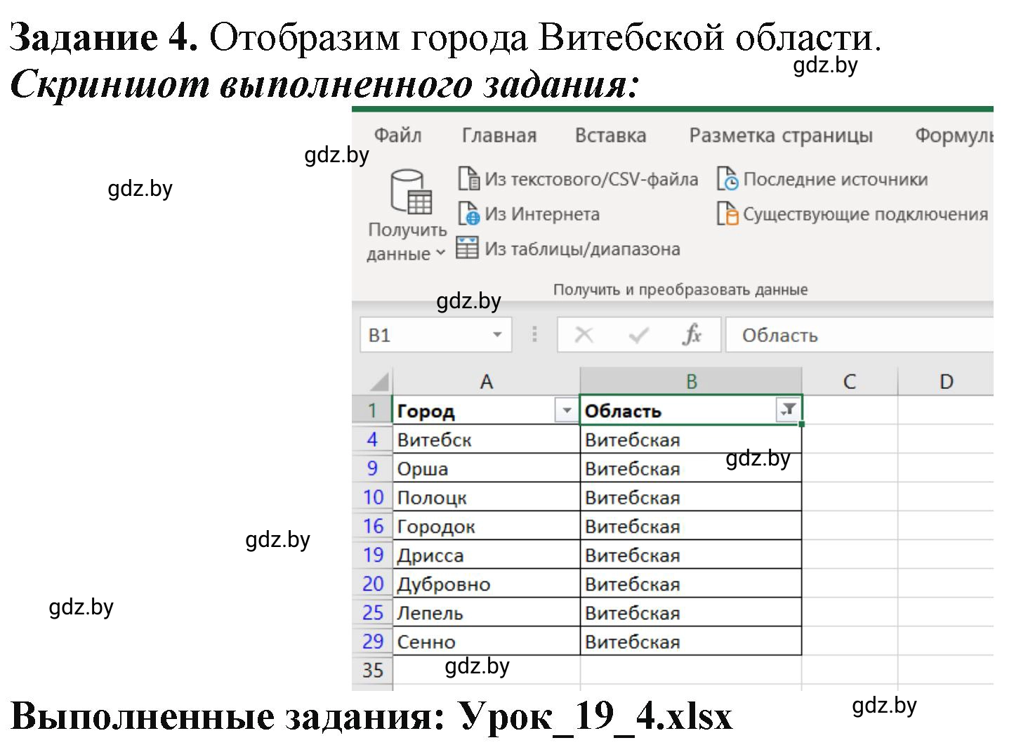Select column D header
The height and width of the screenshot is (745, 1021).
click(946, 381)
